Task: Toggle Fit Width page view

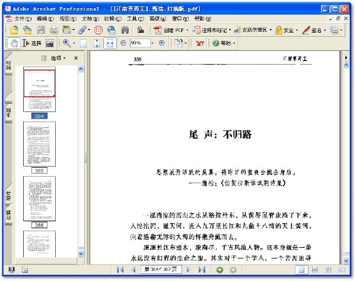Action: pyautogui.click(x=110, y=43)
